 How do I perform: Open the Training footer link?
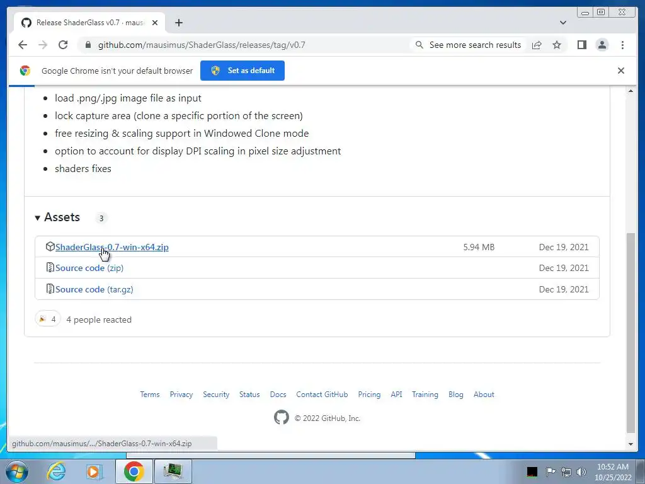click(x=425, y=395)
